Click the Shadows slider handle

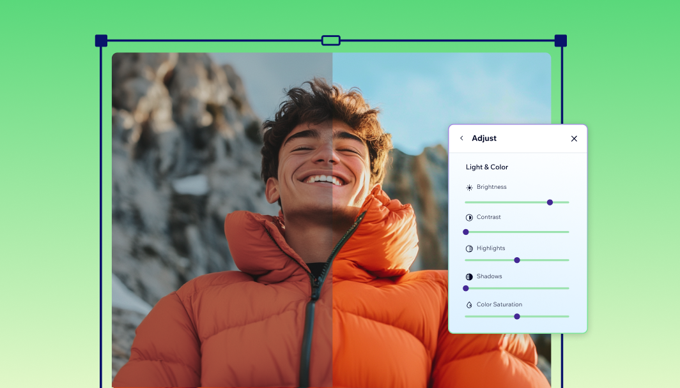click(465, 288)
